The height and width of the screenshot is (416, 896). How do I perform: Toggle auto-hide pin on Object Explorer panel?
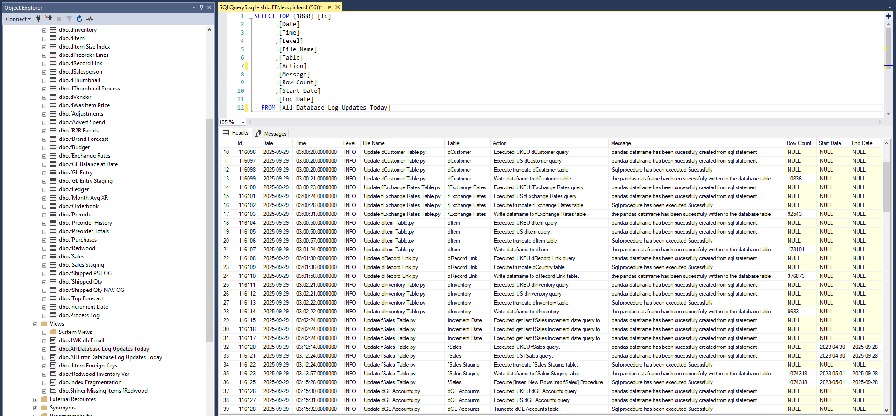[x=201, y=7]
